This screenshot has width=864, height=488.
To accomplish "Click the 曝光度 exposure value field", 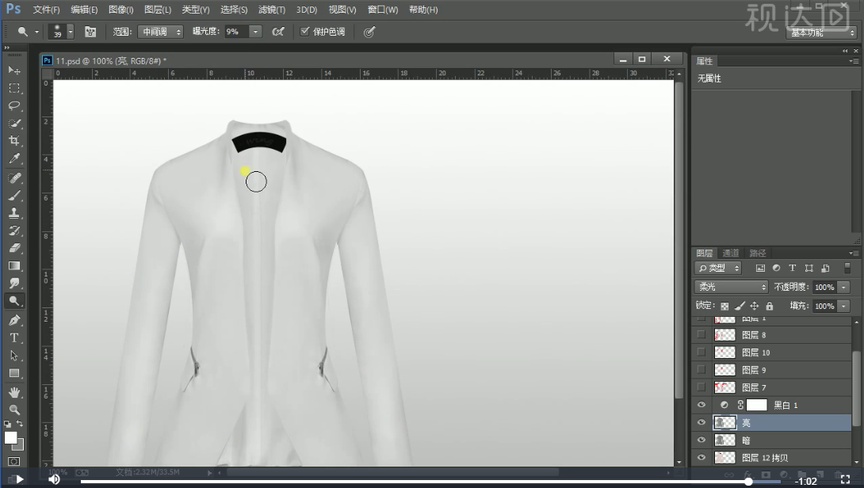I will point(236,32).
